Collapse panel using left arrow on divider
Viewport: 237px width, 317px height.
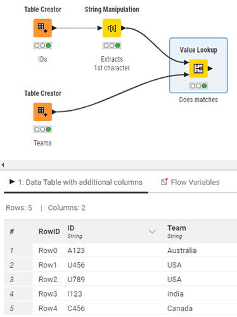coord(3,165)
